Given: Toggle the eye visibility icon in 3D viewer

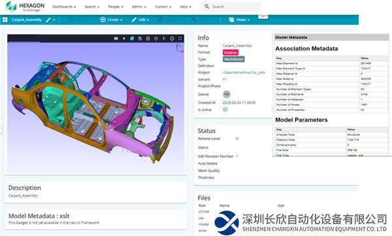Looking at the screenshot, I should click(x=116, y=39).
